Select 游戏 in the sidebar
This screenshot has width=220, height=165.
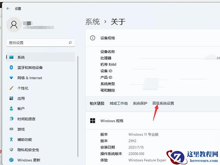(x=41, y=129)
